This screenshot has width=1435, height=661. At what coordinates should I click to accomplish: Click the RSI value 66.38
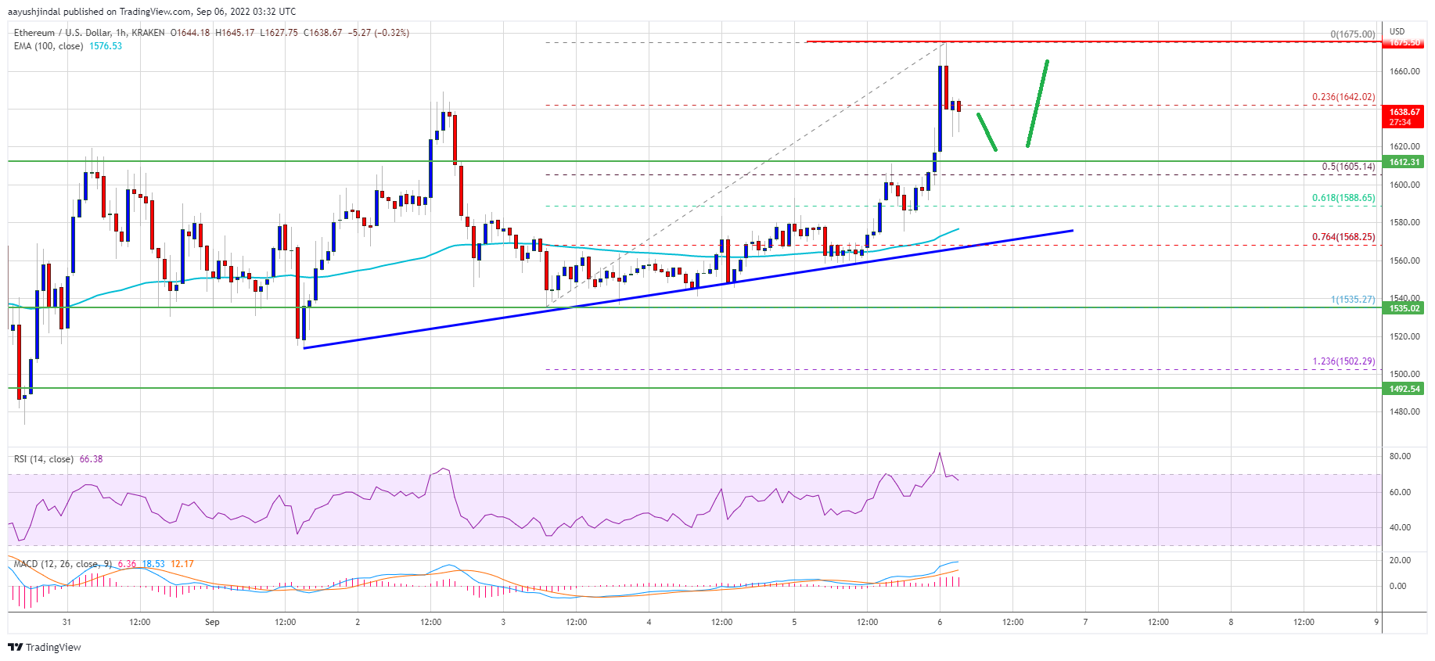click(x=91, y=459)
